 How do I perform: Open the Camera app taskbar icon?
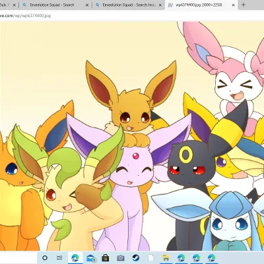121,258
